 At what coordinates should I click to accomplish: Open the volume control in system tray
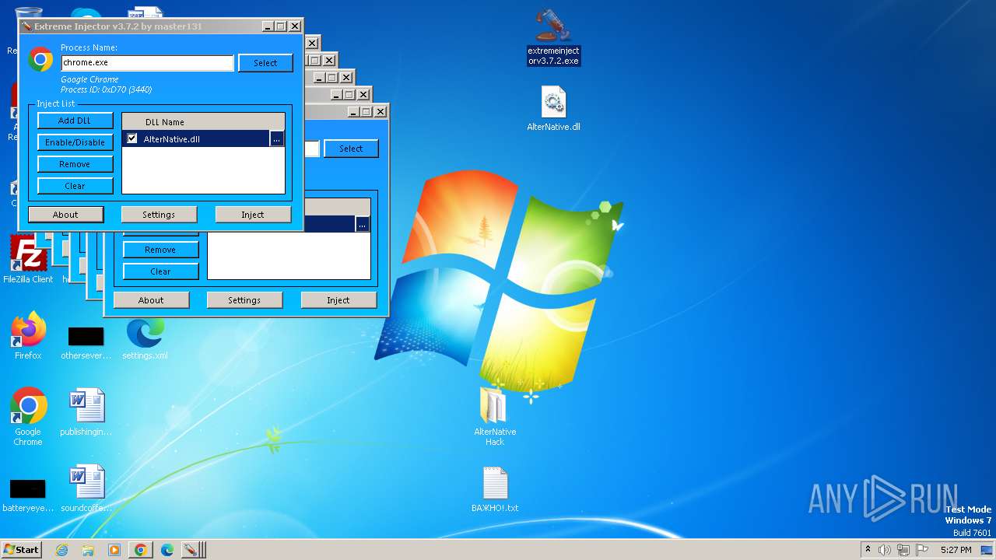coord(885,550)
